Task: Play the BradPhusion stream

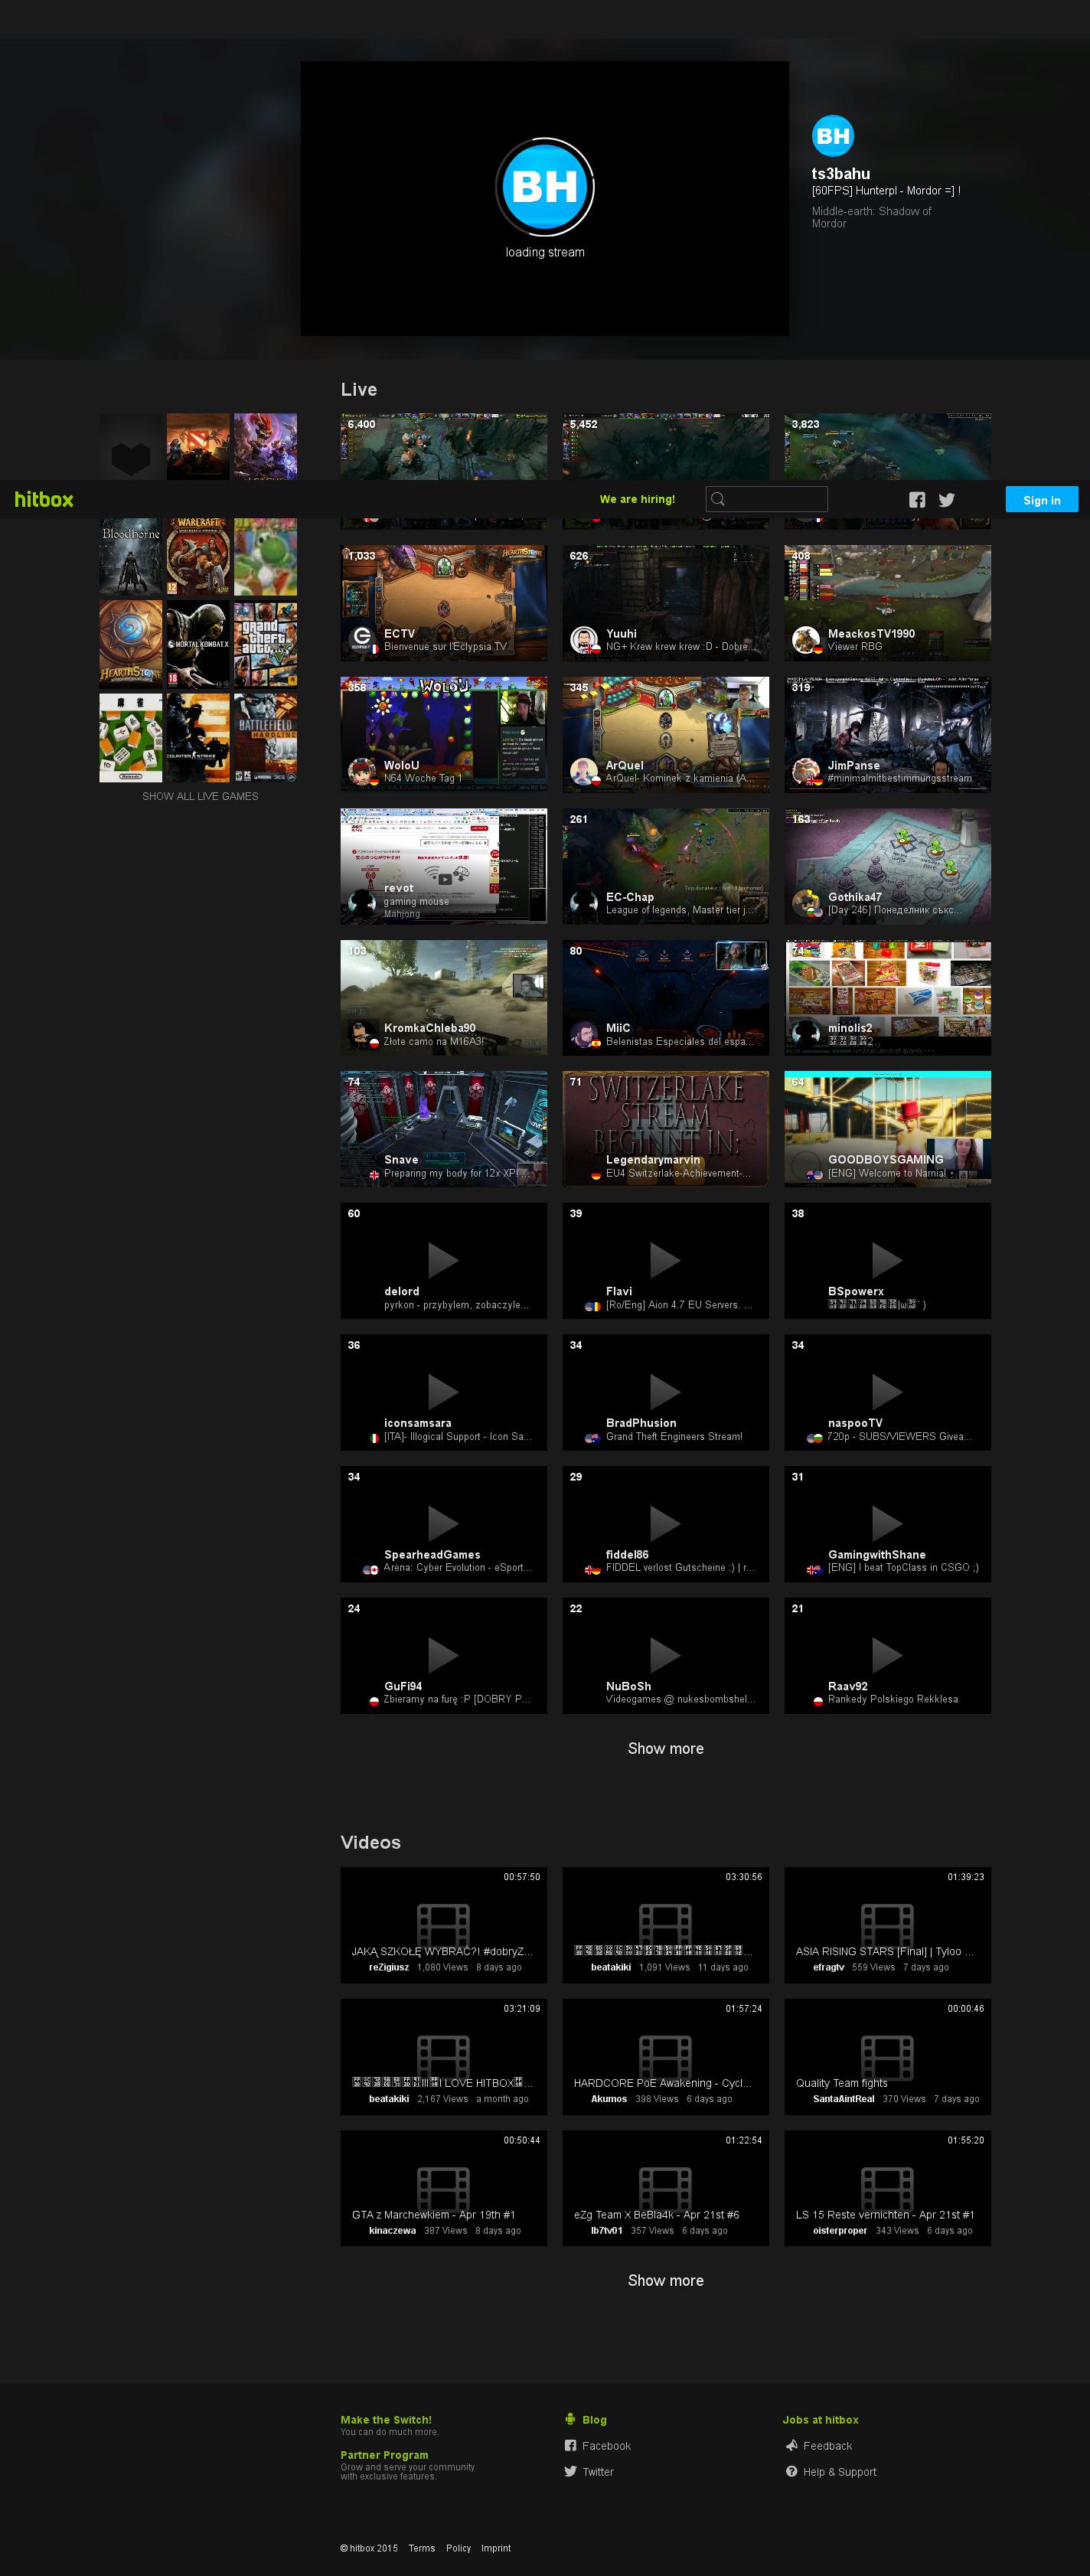Action: [665, 1391]
